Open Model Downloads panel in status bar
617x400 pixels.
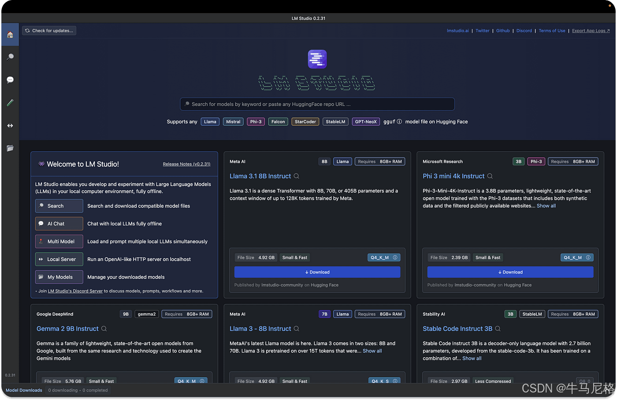click(24, 390)
